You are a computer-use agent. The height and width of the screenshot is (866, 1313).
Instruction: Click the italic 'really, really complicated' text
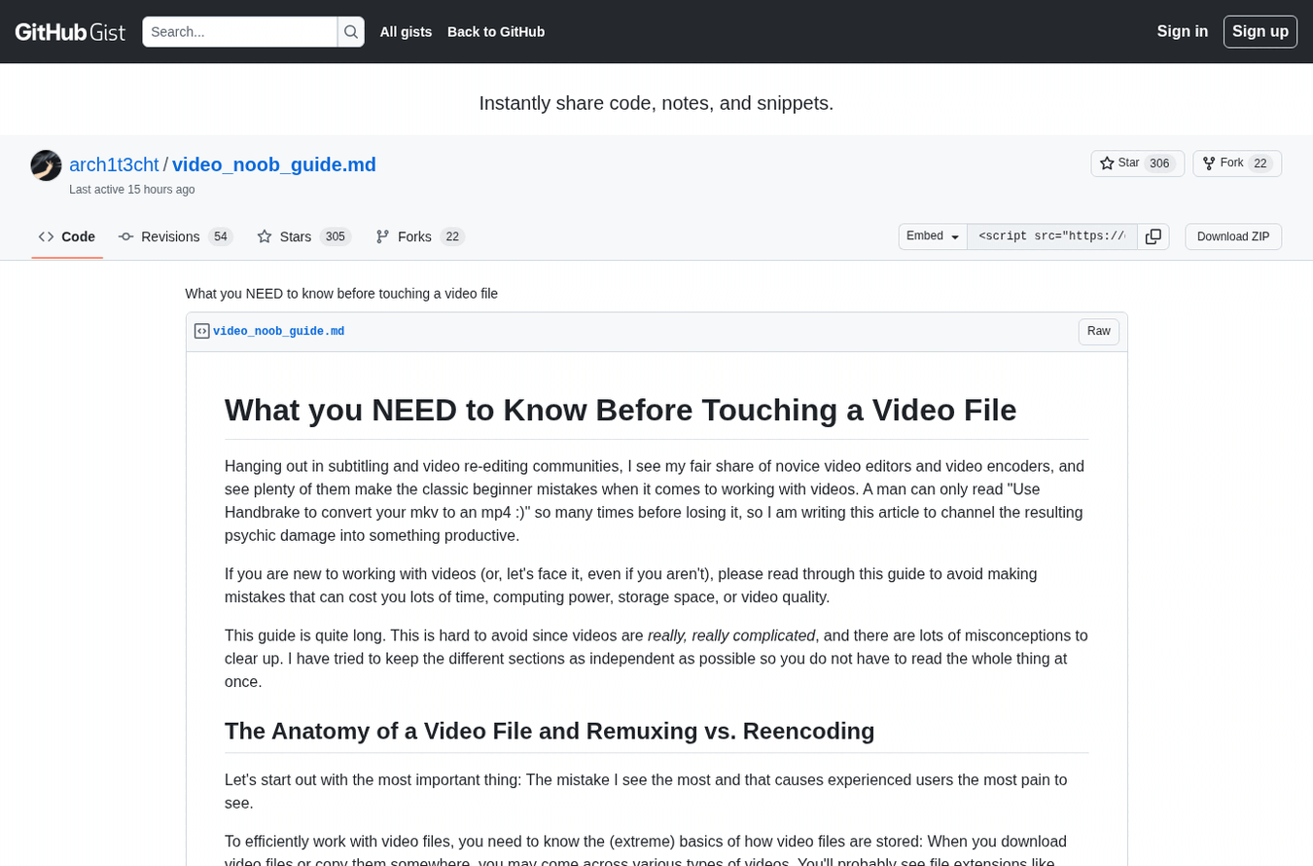731,635
